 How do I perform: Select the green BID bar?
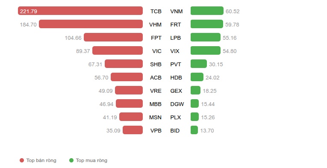pos(194,130)
